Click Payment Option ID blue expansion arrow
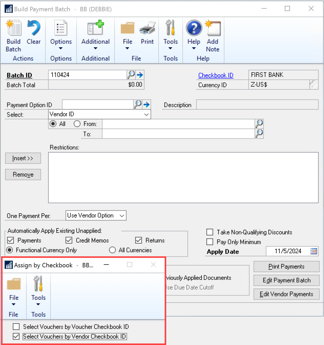The image size is (324, 345). click(147, 105)
